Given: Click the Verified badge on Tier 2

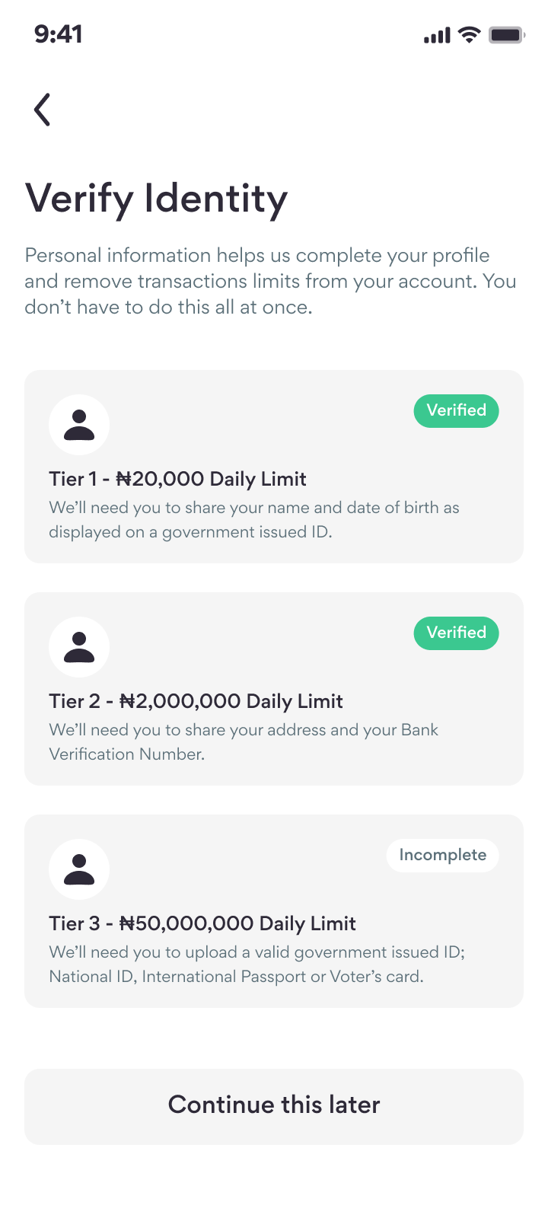Looking at the screenshot, I should (456, 633).
